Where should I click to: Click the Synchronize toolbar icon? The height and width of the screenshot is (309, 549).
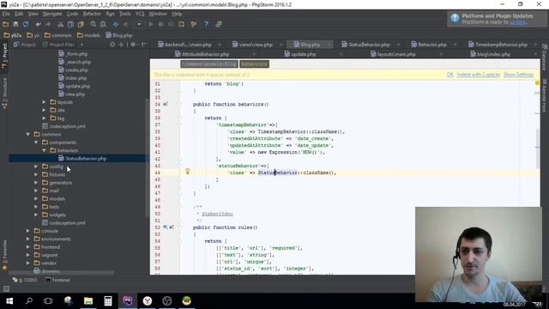(x=26, y=24)
